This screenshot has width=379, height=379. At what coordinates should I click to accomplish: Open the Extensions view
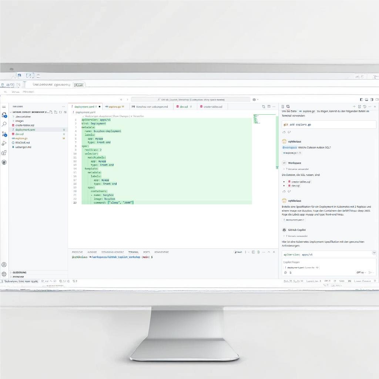tap(4, 153)
